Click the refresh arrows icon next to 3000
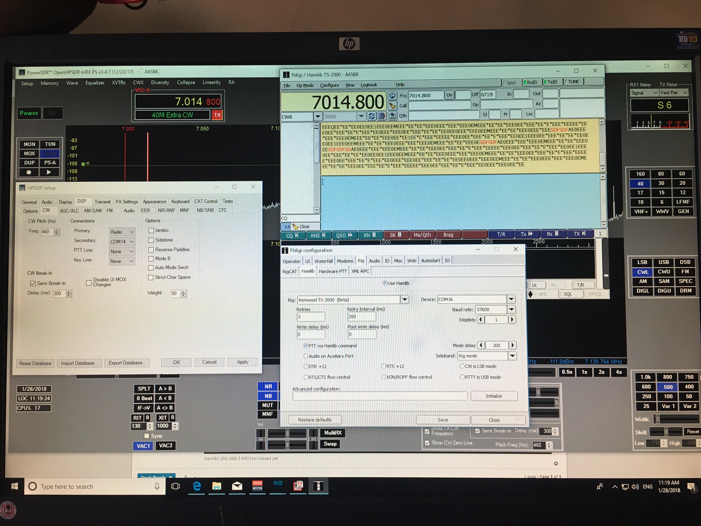This screenshot has width=701, height=526. coord(371,116)
